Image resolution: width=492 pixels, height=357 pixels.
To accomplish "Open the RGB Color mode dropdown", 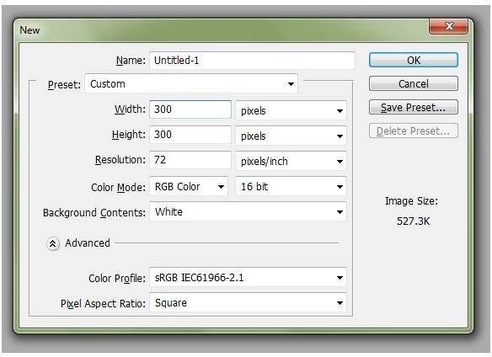I will pos(189,186).
